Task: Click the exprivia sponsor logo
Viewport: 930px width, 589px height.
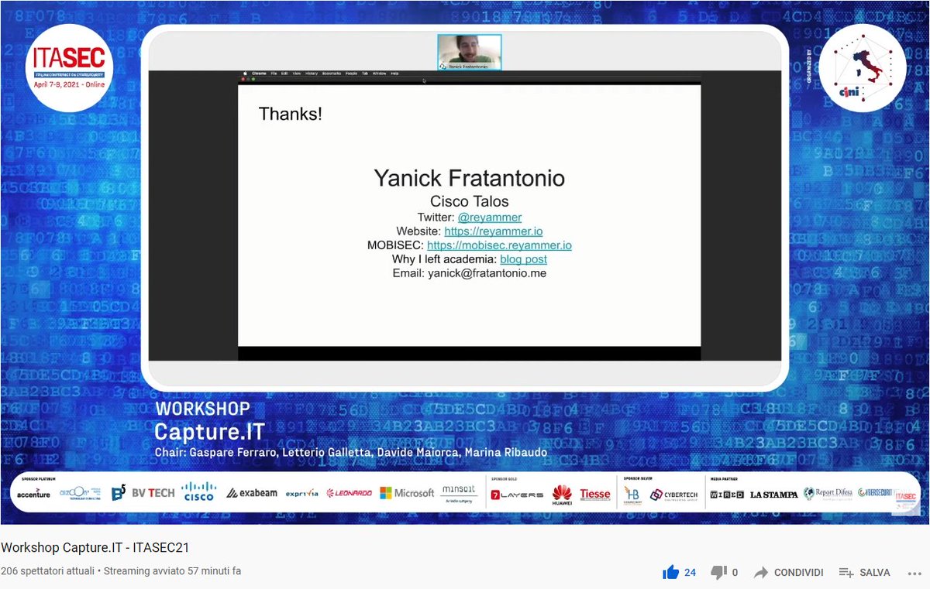Action: (301, 494)
